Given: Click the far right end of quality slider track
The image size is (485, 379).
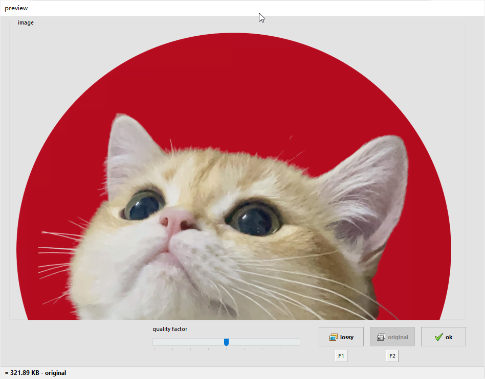Looking at the screenshot, I should [x=298, y=342].
